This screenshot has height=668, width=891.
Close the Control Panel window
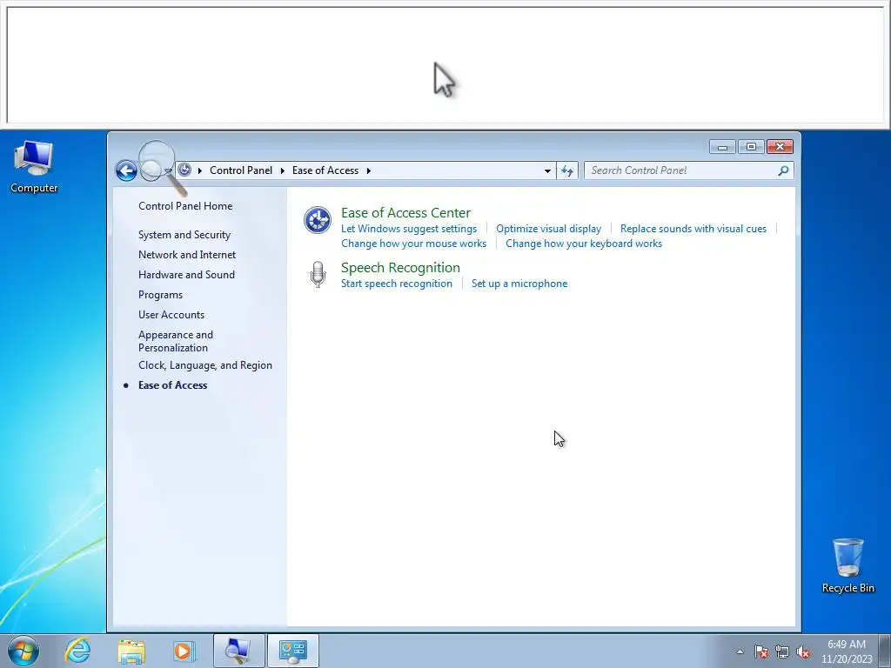(780, 147)
